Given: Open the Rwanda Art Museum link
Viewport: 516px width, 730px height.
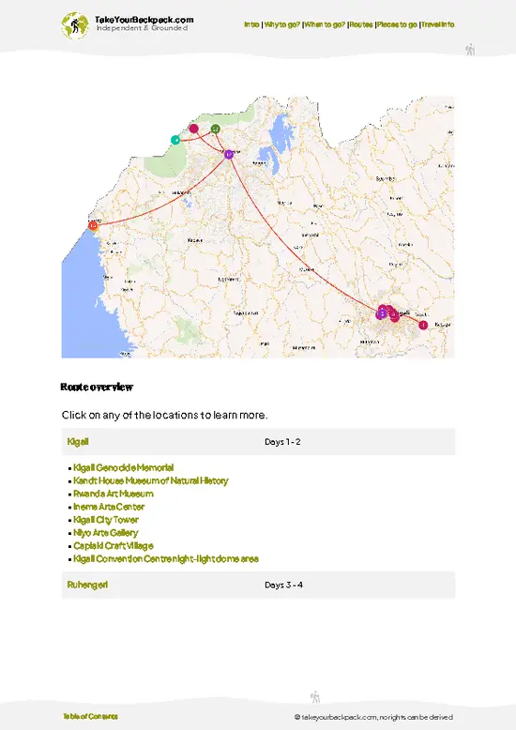Looking at the screenshot, I should pos(114,494).
